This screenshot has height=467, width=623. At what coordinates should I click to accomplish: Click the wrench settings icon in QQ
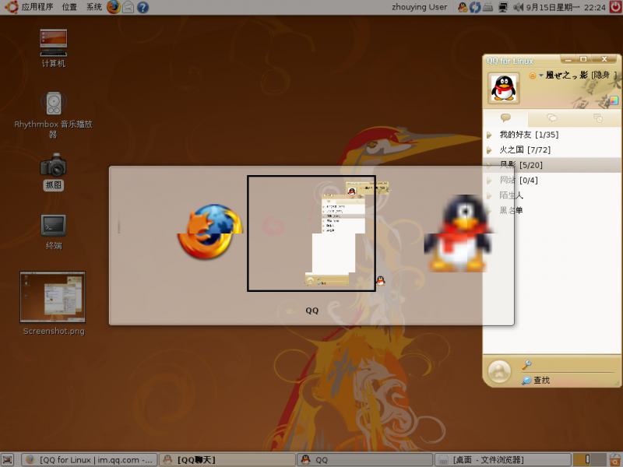click(x=526, y=364)
